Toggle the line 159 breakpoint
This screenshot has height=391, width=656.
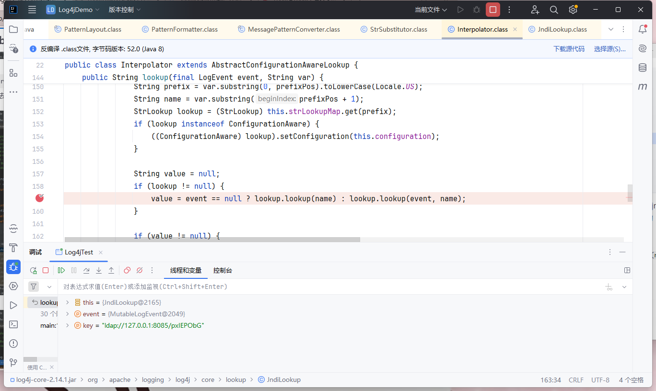point(39,198)
